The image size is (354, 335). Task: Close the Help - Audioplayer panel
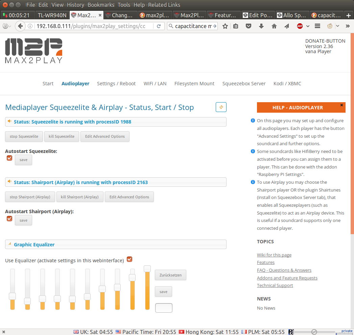(341, 105)
